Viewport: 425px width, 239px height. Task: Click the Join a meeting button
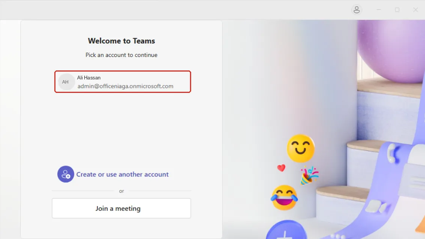tap(121, 208)
